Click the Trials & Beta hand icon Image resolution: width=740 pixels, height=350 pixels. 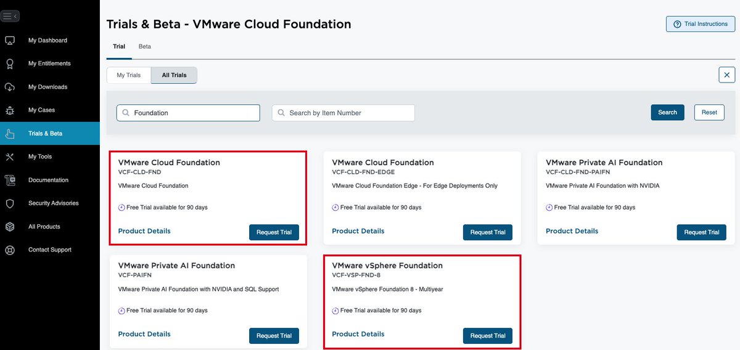click(10, 134)
